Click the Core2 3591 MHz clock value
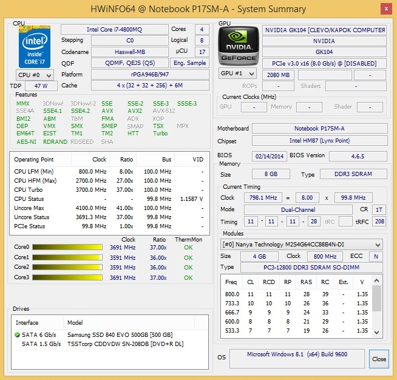Viewport: 397px width, 380px height. tap(123, 268)
